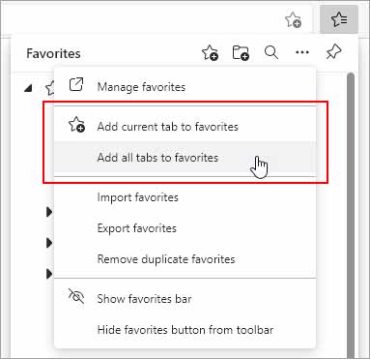
Task: Click the star-plus icon beside Add current tab
Action: click(76, 125)
